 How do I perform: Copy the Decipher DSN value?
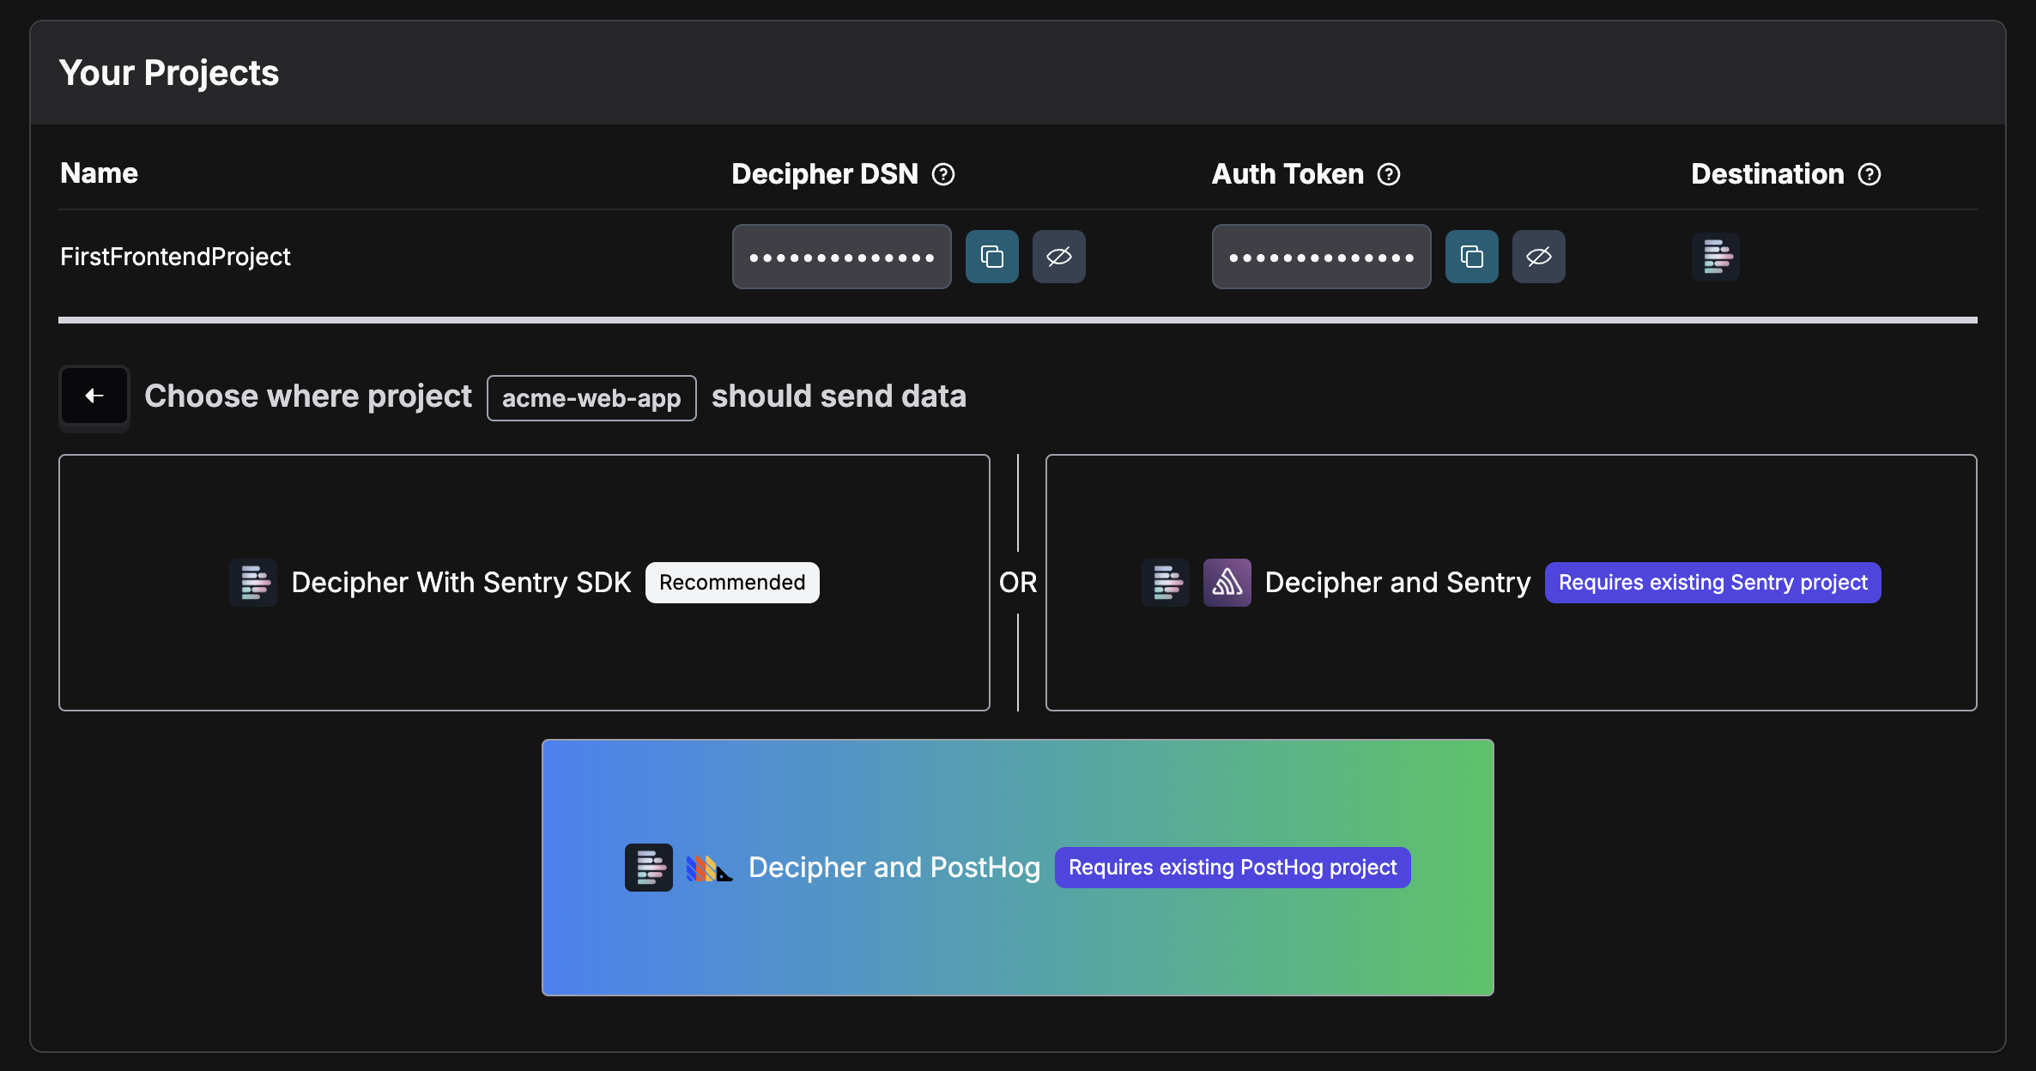[x=991, y=257]
